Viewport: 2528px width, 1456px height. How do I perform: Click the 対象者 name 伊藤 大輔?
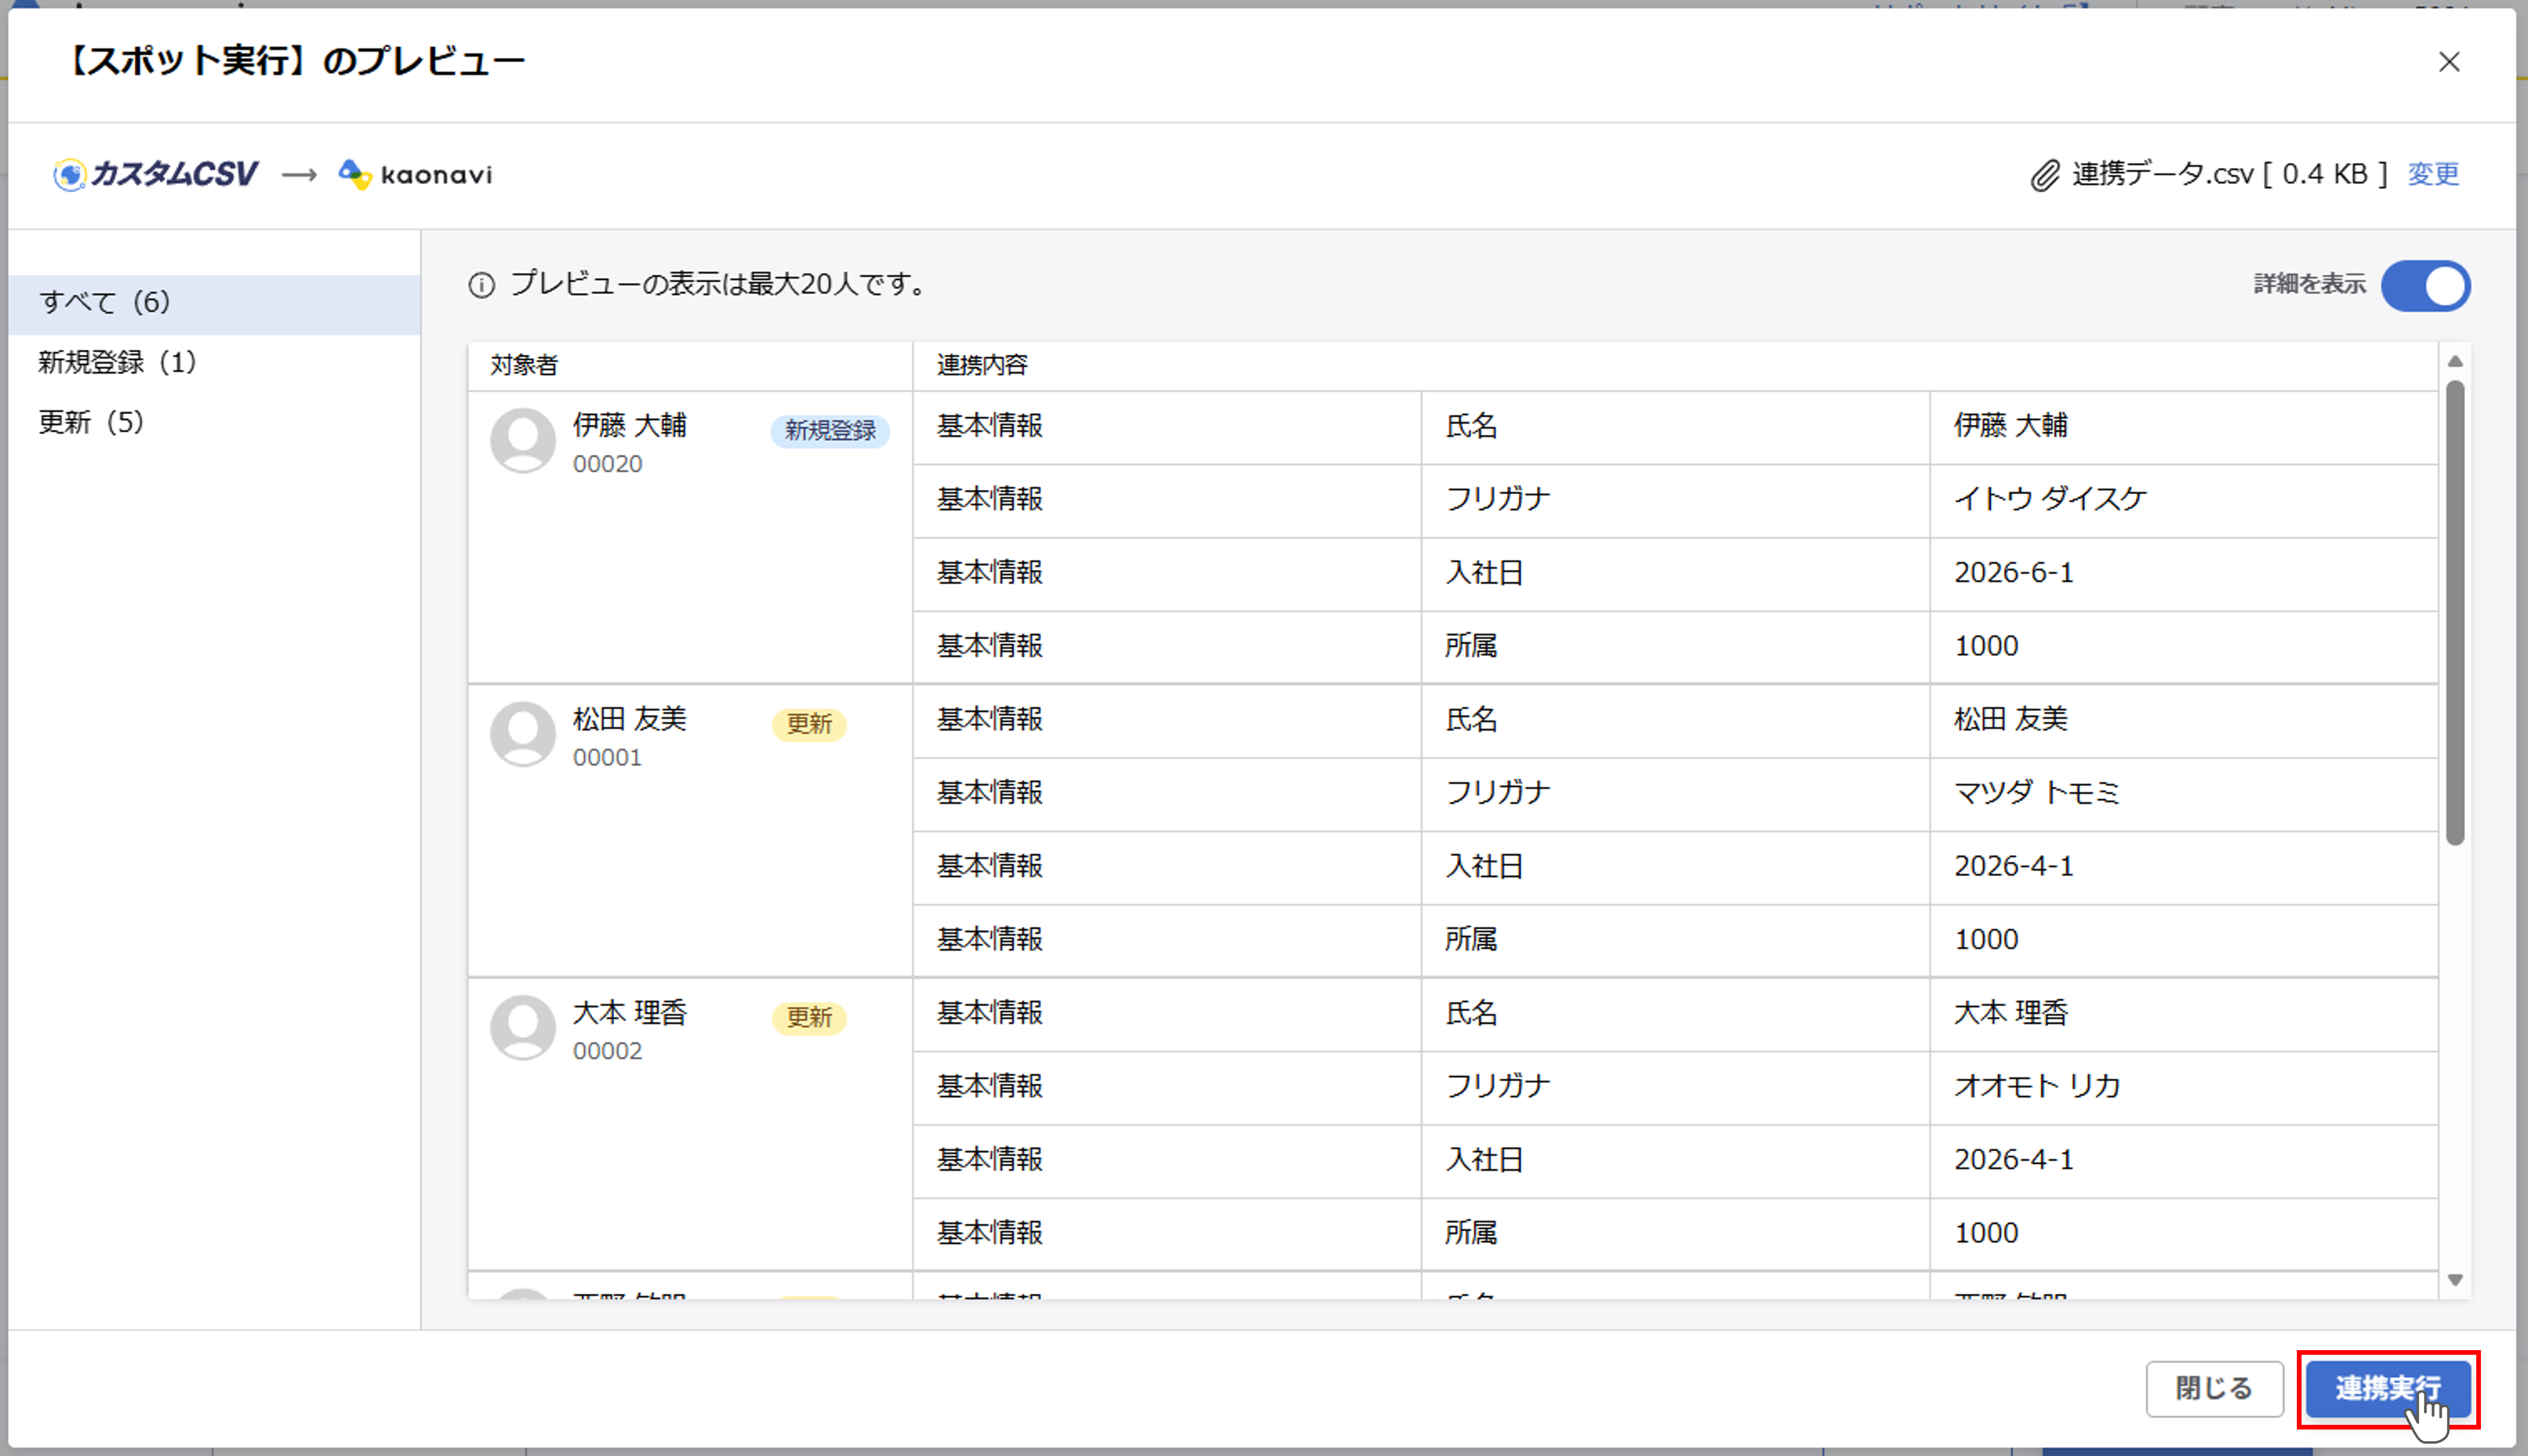tap(629, 425)
